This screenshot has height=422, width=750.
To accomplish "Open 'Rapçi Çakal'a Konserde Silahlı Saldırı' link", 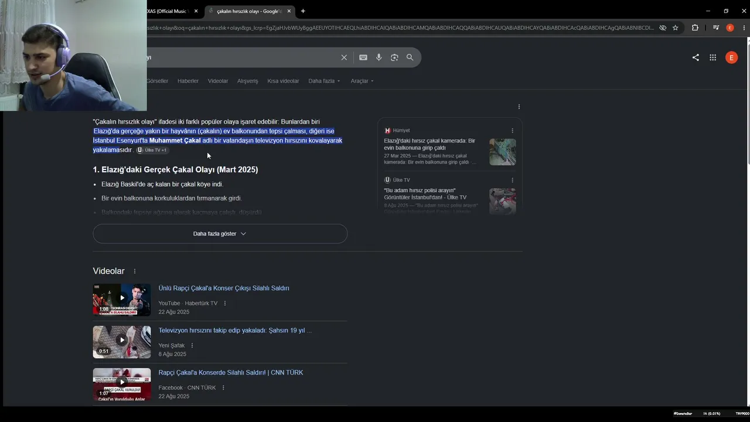I will (231, 373).
